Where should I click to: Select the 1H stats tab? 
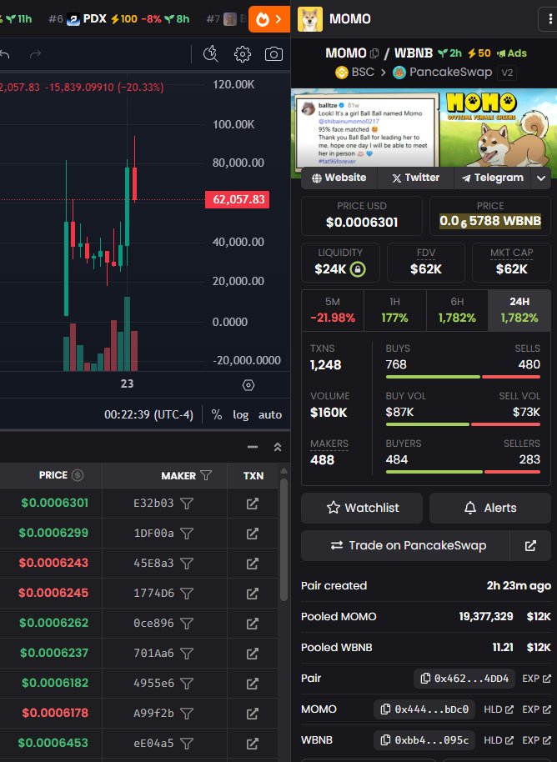point(394,310)
